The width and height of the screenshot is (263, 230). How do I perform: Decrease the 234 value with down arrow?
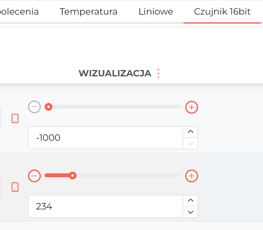pyautogui.click(x=190, y=212)
